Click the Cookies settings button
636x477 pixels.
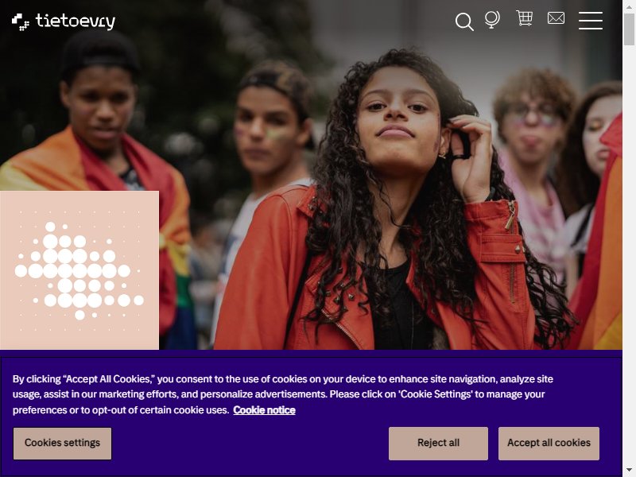62,444
